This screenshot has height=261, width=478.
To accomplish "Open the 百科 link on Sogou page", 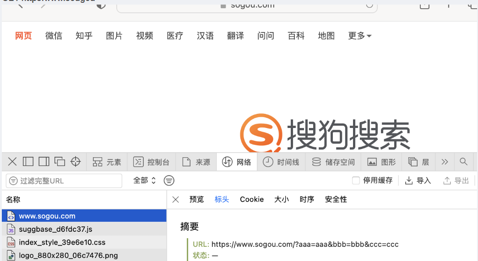I will pos(296,36).
